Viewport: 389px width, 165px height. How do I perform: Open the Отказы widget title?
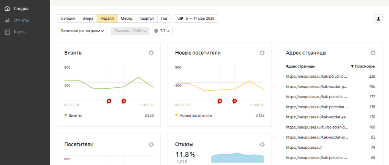[184, 144]
